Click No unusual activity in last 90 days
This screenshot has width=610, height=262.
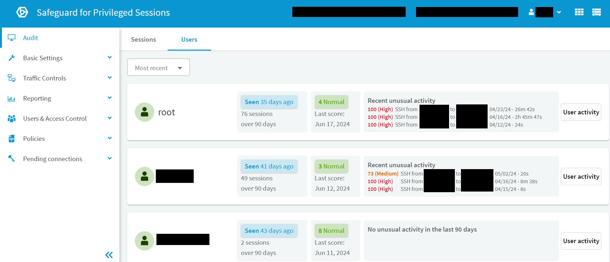(x=422, y=229)
